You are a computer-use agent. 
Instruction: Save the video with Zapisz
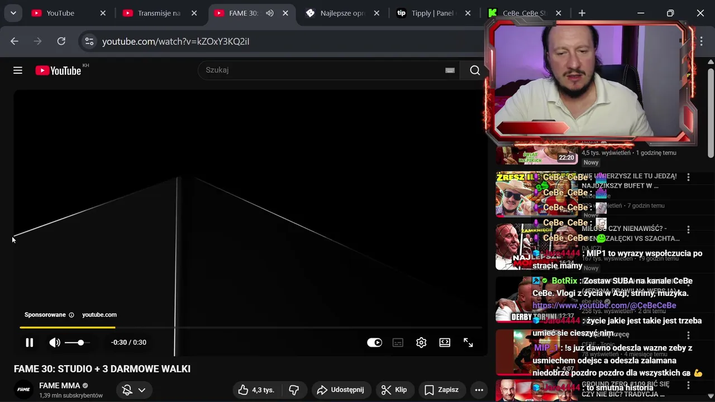441,390
